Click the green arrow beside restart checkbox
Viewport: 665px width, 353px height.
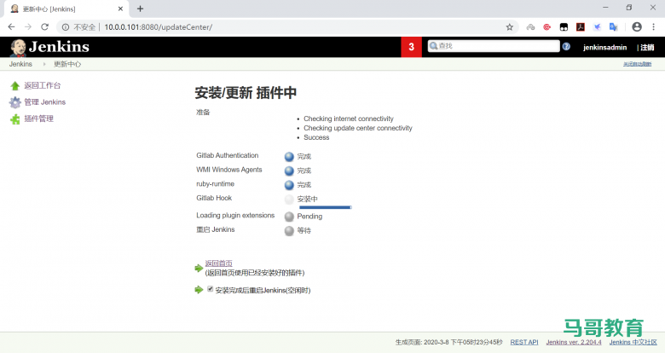click(199, 290)
